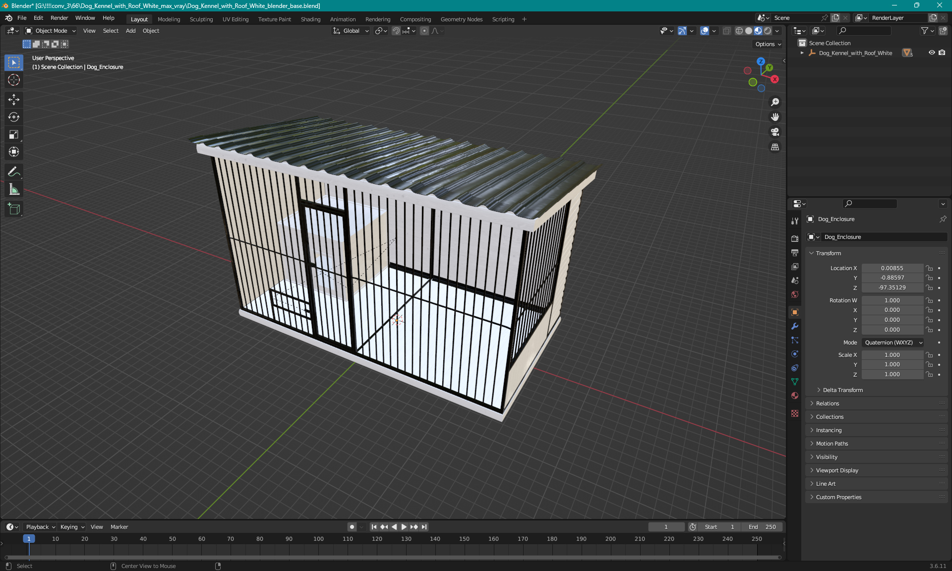Click the pan view hand icon

(x=775, y=117)
